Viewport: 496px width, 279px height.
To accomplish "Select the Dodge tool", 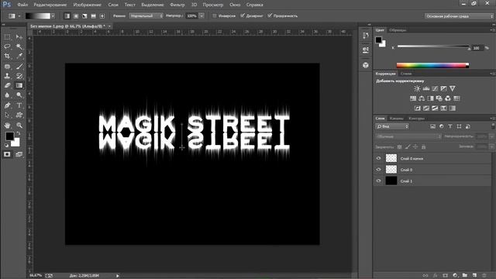I will click(x=19, y=95).
